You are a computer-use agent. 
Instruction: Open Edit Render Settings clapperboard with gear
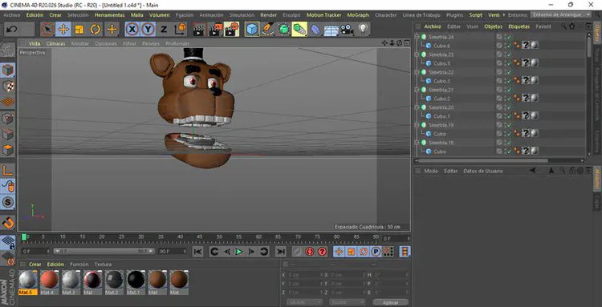[x=231, y=29]
